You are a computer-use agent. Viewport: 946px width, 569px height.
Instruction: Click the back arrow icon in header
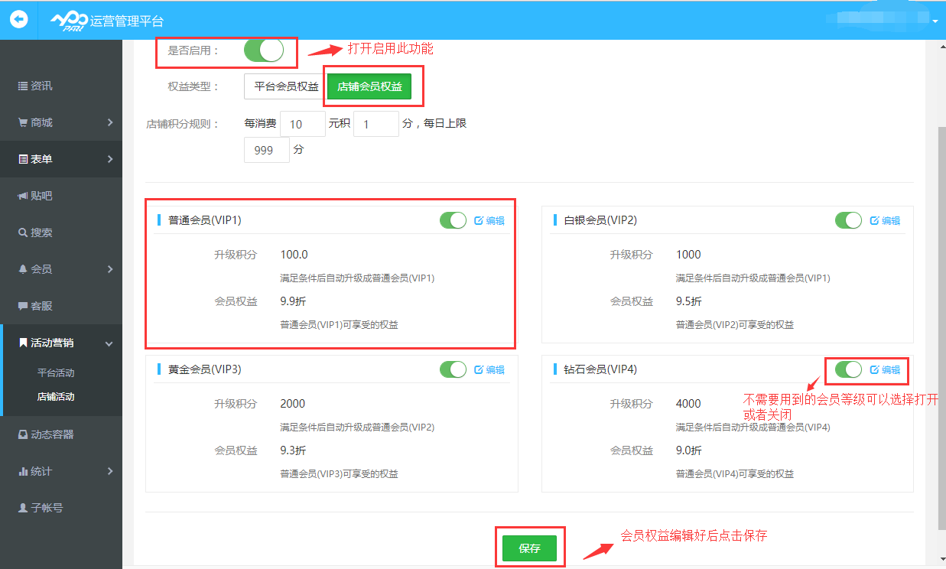coord(18,19)
